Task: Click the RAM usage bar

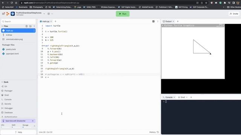Action: pyautogui.click(x=16, y=127)
